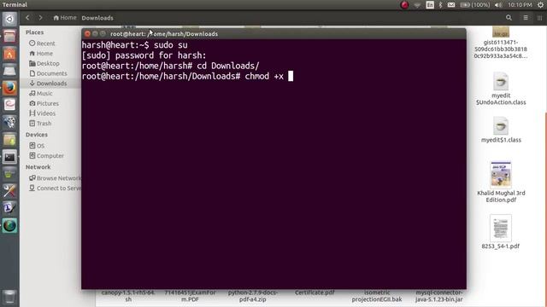The width and height of the screenshot is (547, 307).
Task: Open Pictures in Places sidebar
Action: pos(44,103)
